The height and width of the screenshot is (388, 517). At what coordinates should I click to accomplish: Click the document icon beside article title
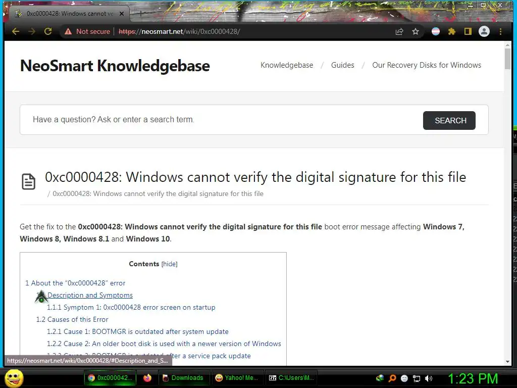(x=29, y=181)
